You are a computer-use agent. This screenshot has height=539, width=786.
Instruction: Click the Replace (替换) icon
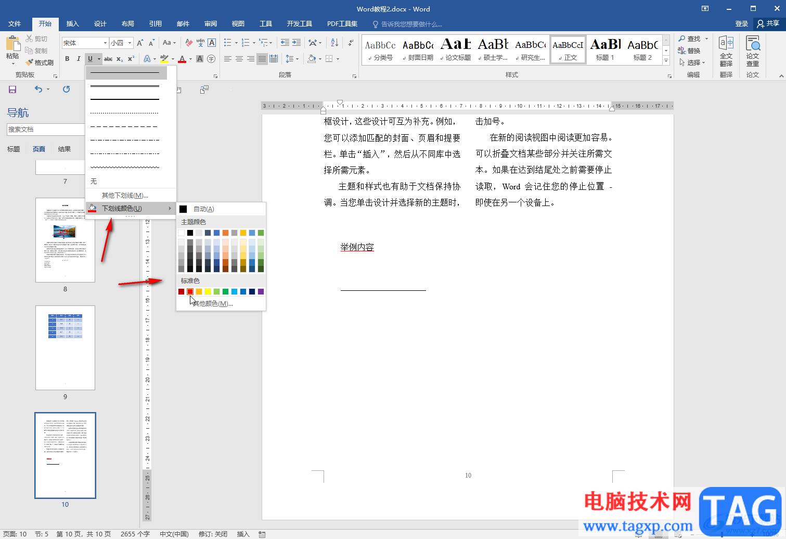pyautogui.click(x=682, y=50)
